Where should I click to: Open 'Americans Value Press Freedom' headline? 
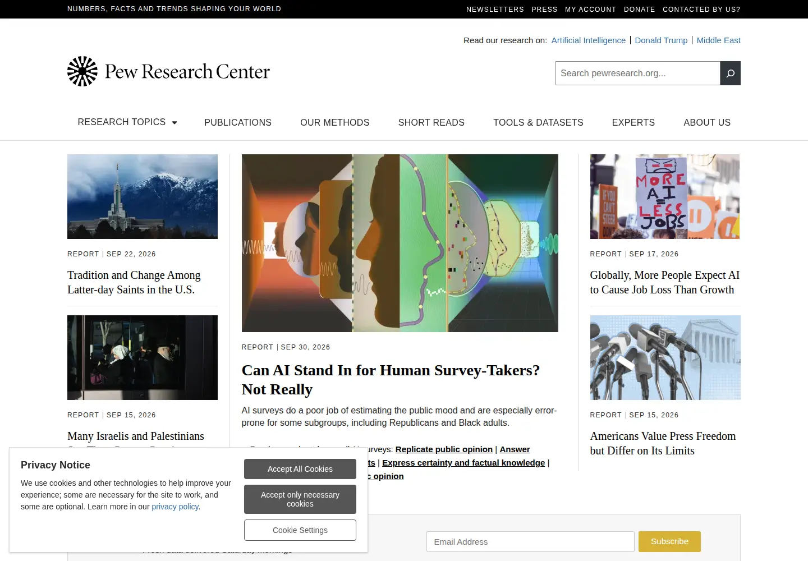[663, 443]
